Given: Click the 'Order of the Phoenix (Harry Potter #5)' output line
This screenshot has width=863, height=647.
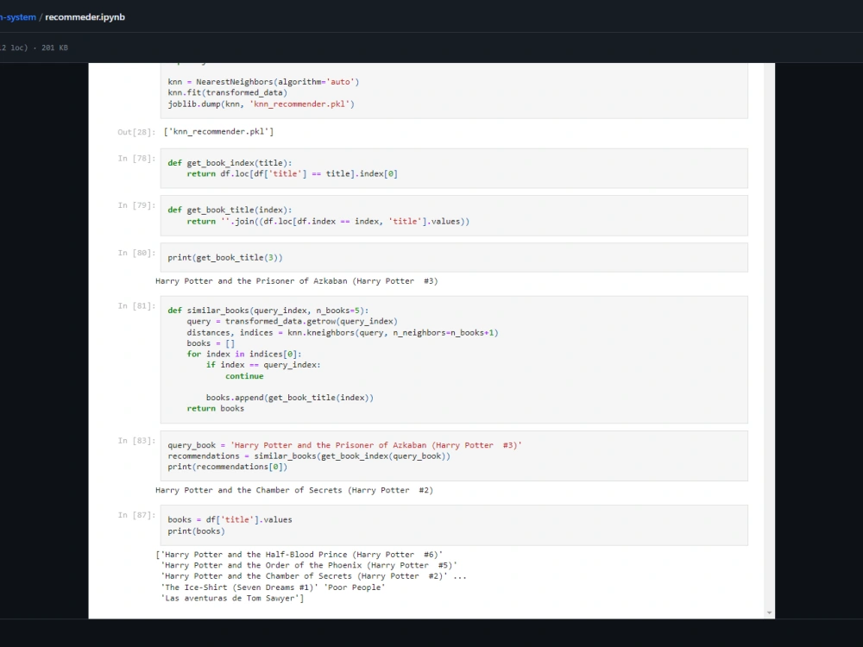Looking at the screenshot, I should (309, 566).
